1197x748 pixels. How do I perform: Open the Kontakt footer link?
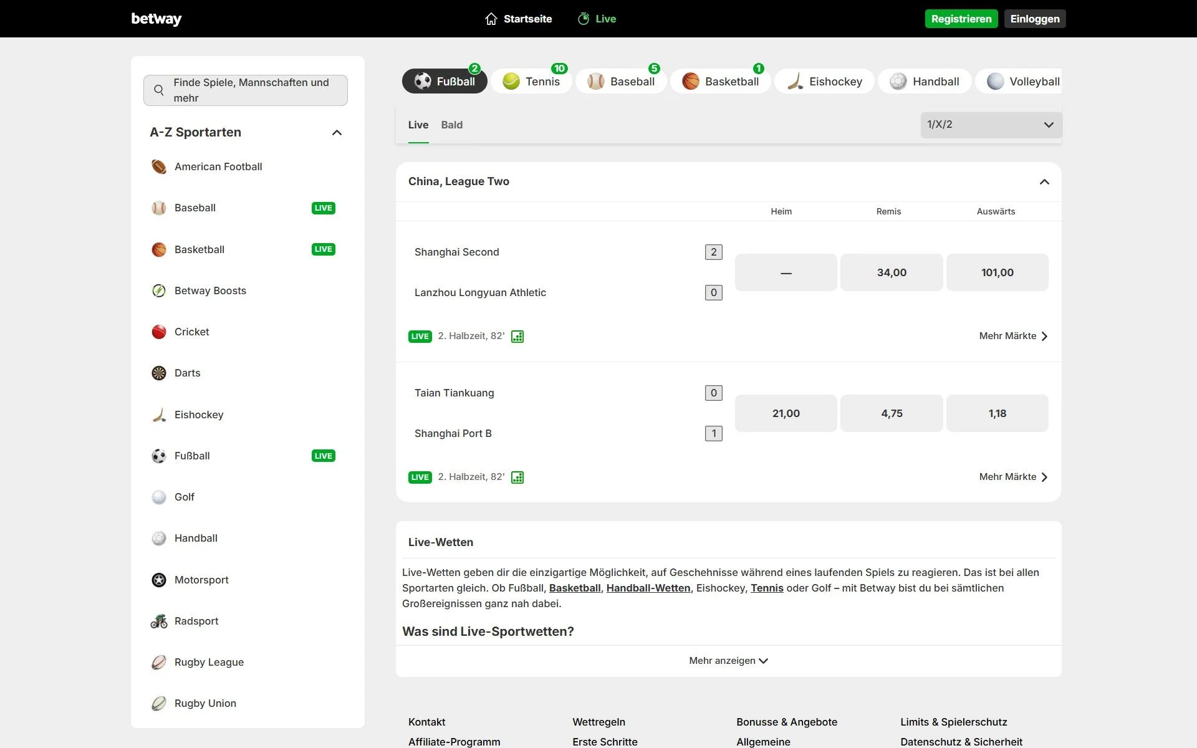427,722
